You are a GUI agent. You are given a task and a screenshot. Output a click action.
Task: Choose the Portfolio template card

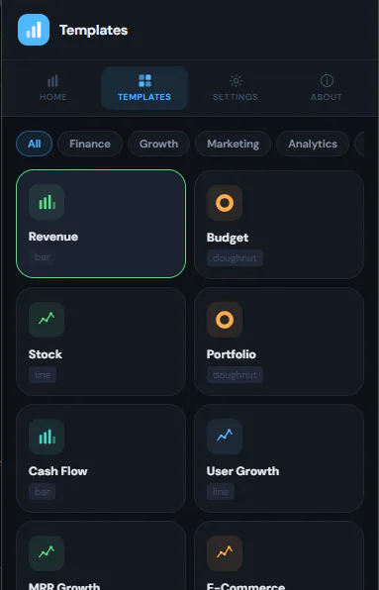[x=279, y=342]
